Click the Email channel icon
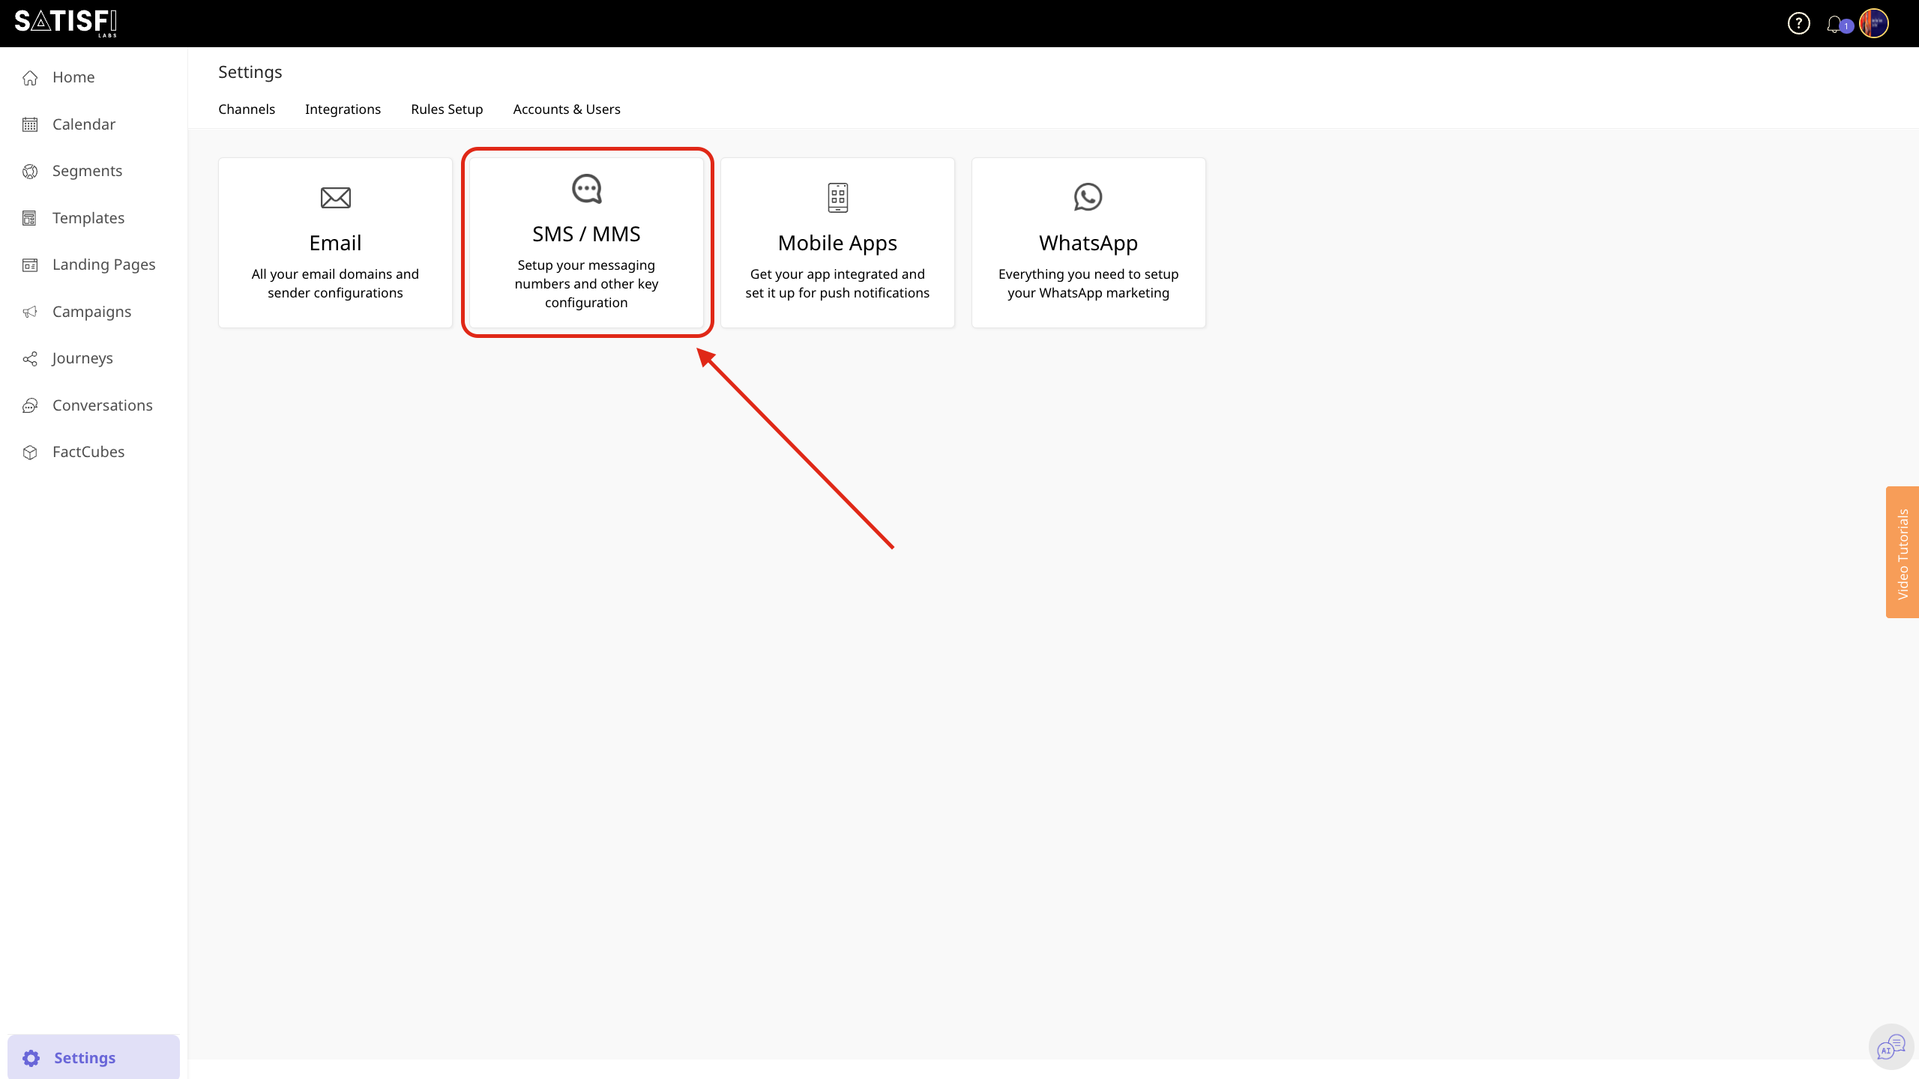 (335, 196)
